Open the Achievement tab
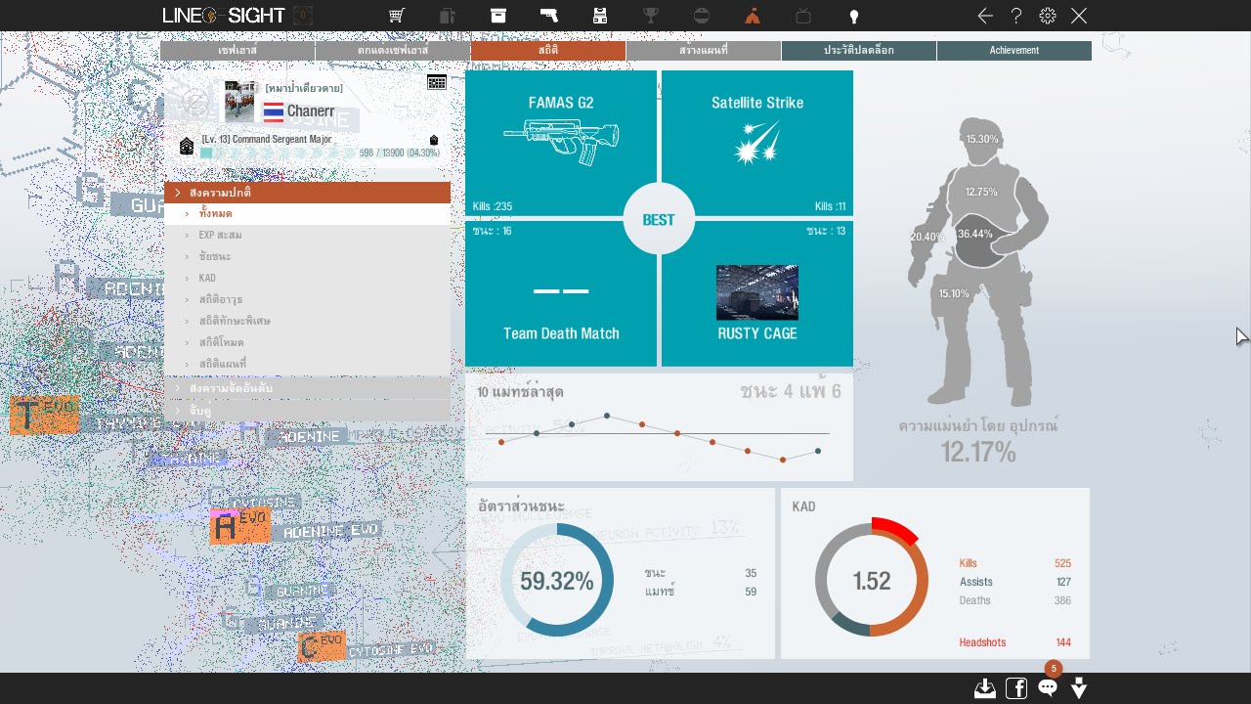The image size is (1251, 704). [x=1014, y=51]
